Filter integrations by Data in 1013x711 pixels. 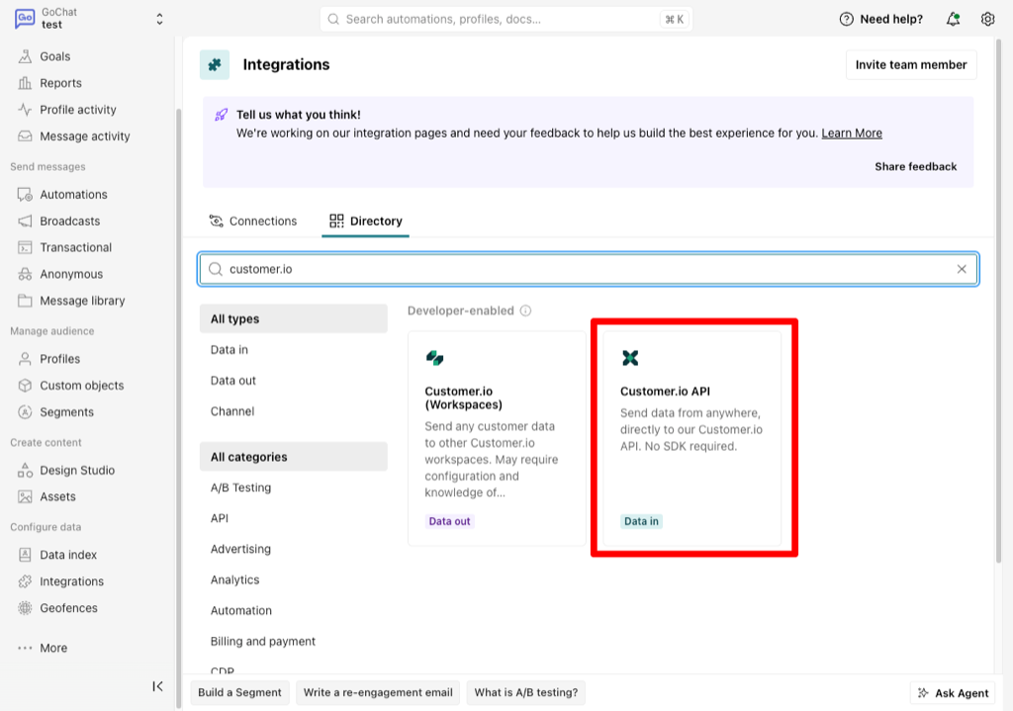[230, 349]
